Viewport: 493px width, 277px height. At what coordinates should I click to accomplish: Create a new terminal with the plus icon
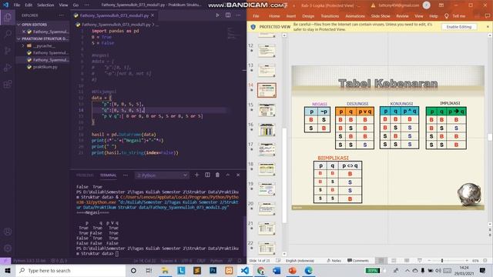click(197, 175)
